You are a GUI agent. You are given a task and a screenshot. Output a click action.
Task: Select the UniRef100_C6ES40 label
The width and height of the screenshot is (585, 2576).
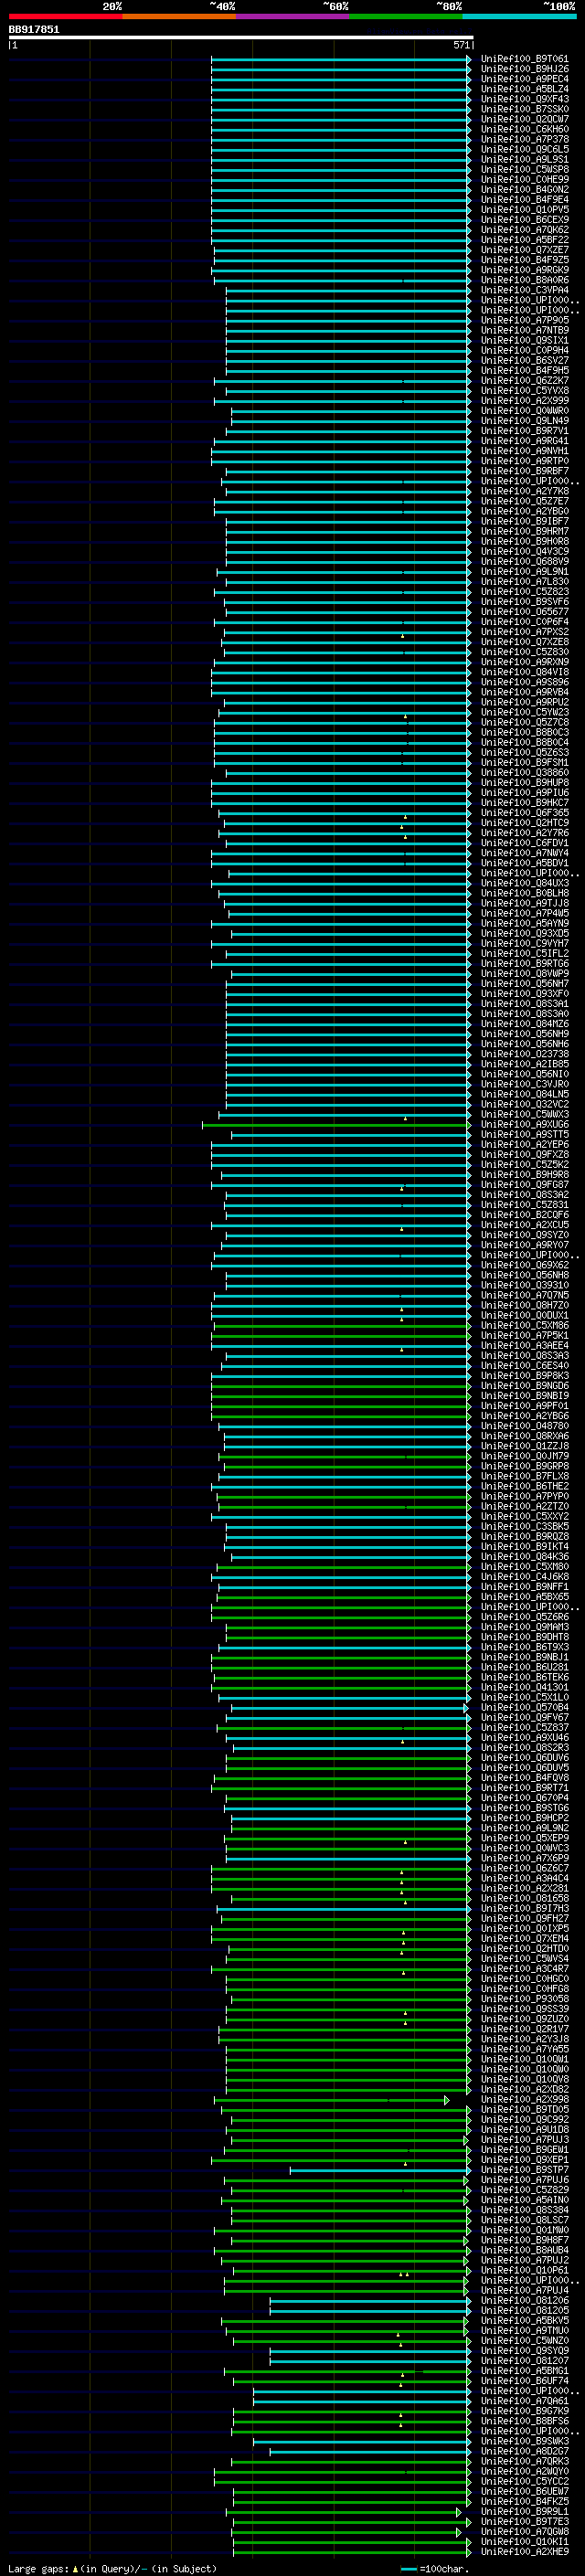click(524, 1366)
